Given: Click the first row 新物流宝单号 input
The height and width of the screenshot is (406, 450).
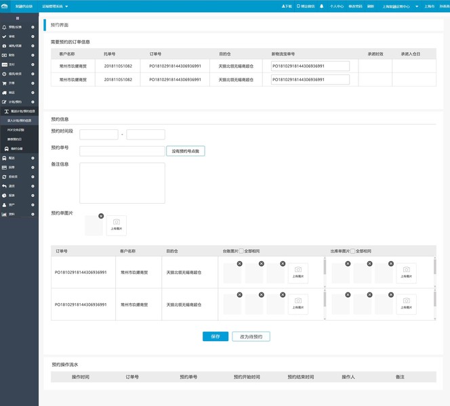Looking at the screenshot, I should [310, 66].
